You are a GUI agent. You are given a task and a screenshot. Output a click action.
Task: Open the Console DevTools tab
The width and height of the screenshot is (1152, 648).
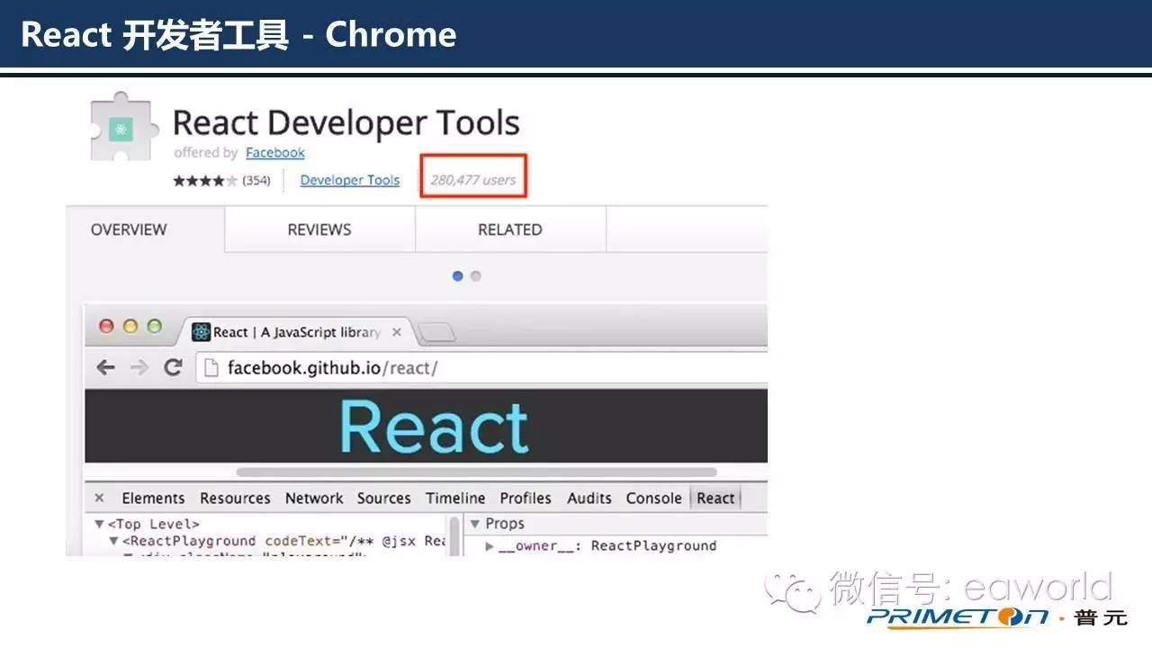point(654,498)
